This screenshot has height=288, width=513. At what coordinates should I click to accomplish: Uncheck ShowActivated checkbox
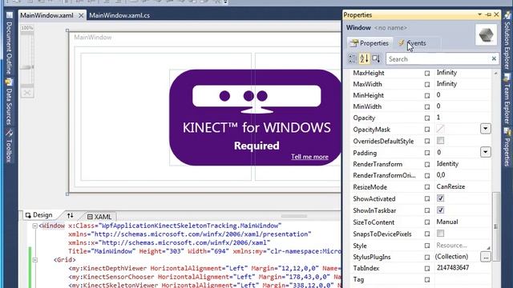[x=440, y=198]
